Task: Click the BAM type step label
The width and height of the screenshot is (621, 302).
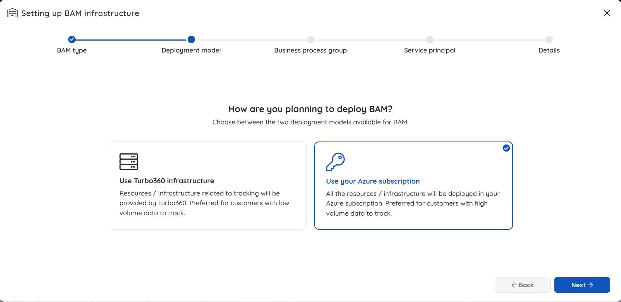Action: (72, 50)
